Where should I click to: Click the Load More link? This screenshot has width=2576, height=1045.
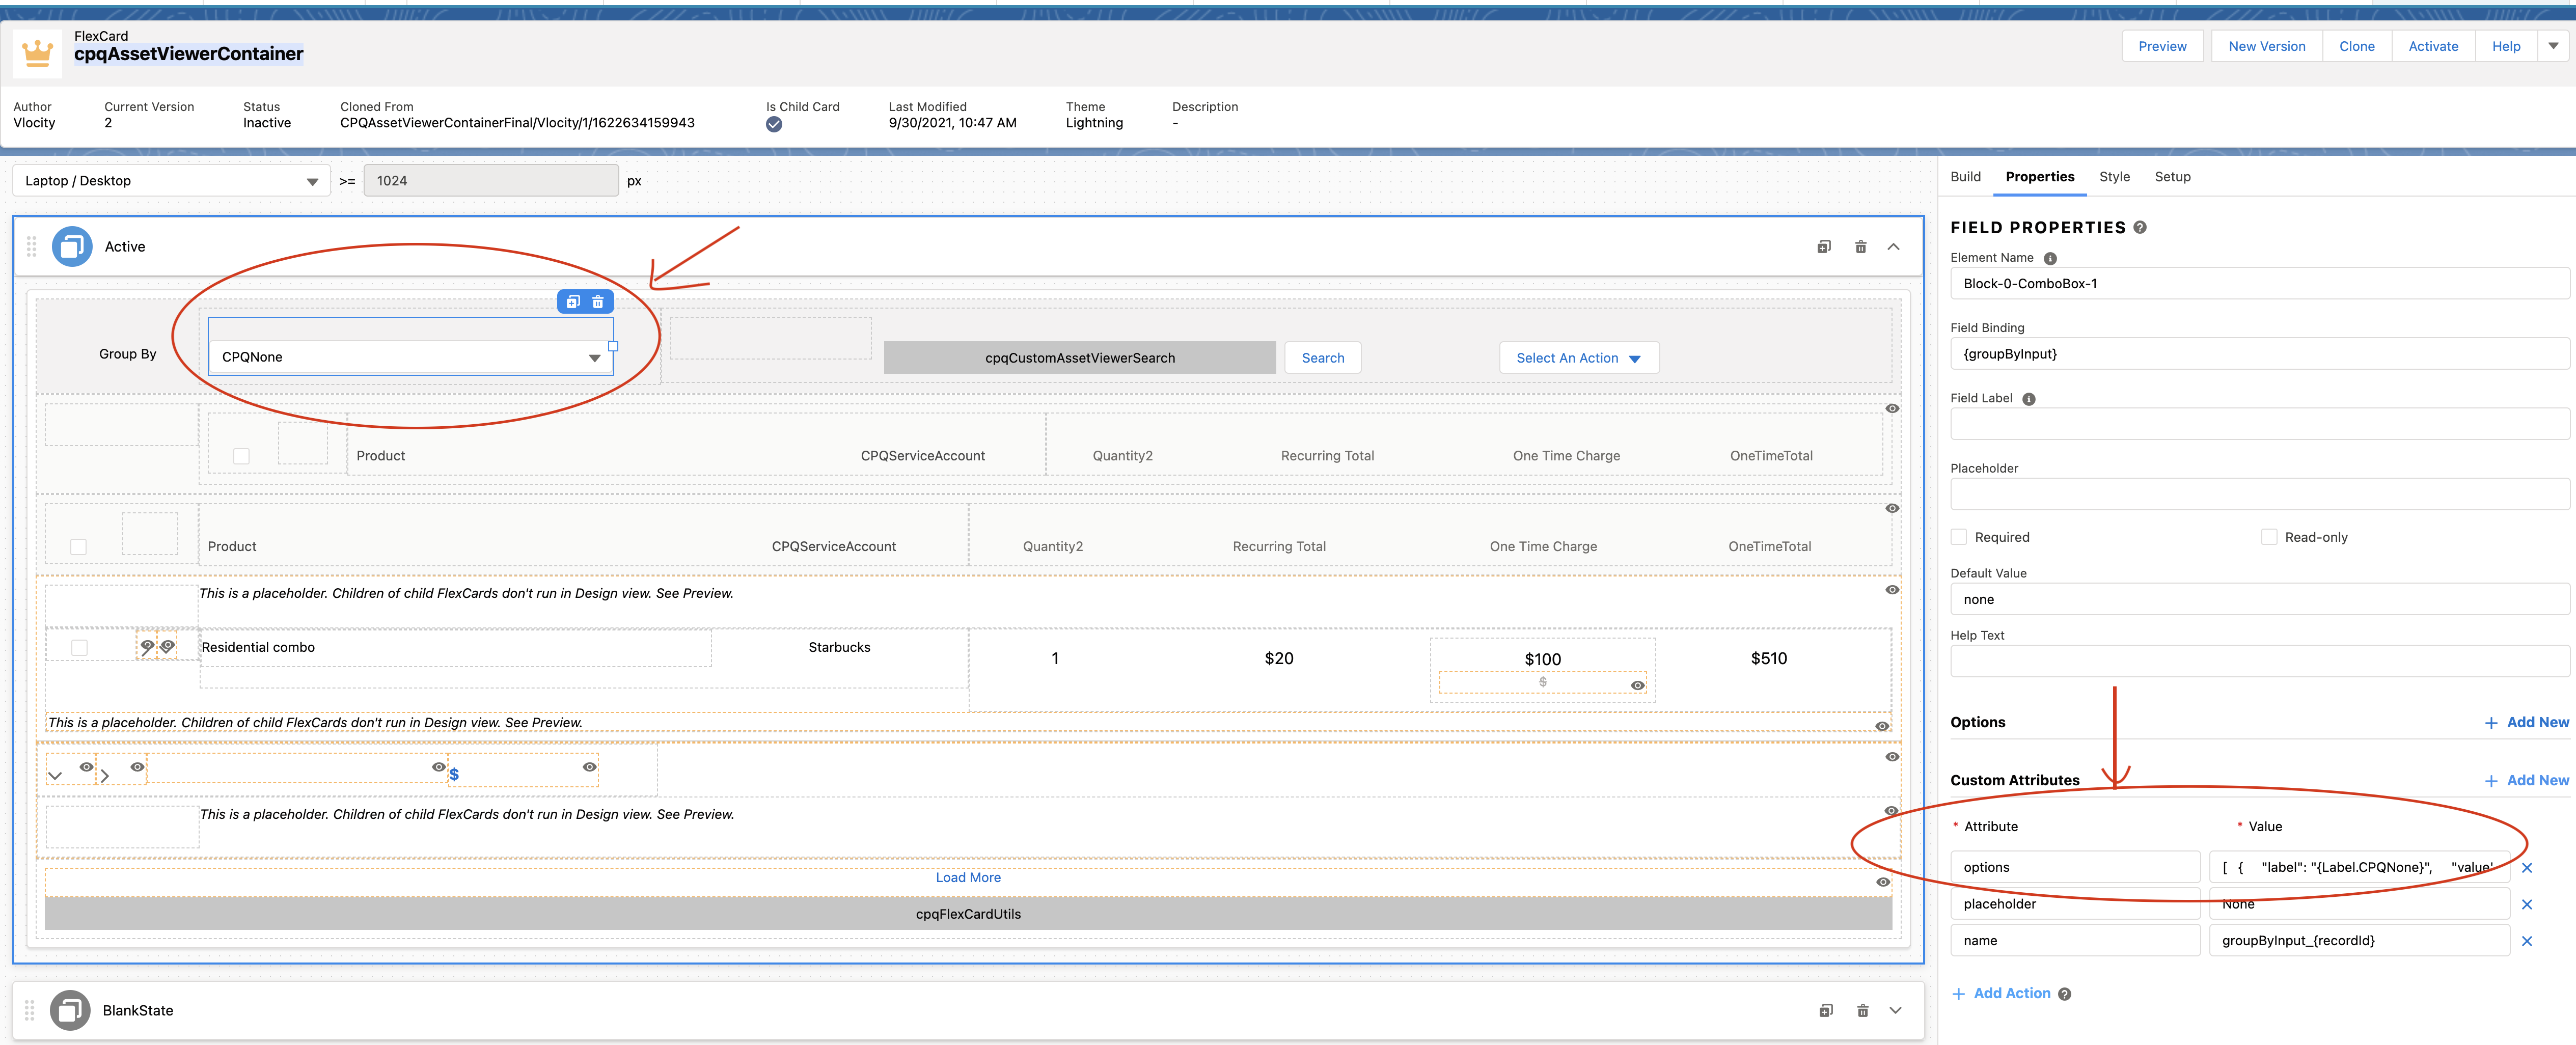[968, 878]
